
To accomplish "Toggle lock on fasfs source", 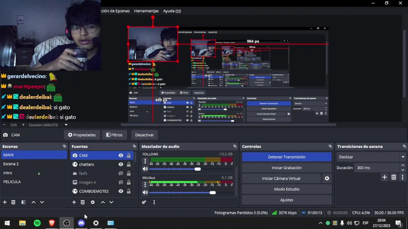I will pos(128,173).
